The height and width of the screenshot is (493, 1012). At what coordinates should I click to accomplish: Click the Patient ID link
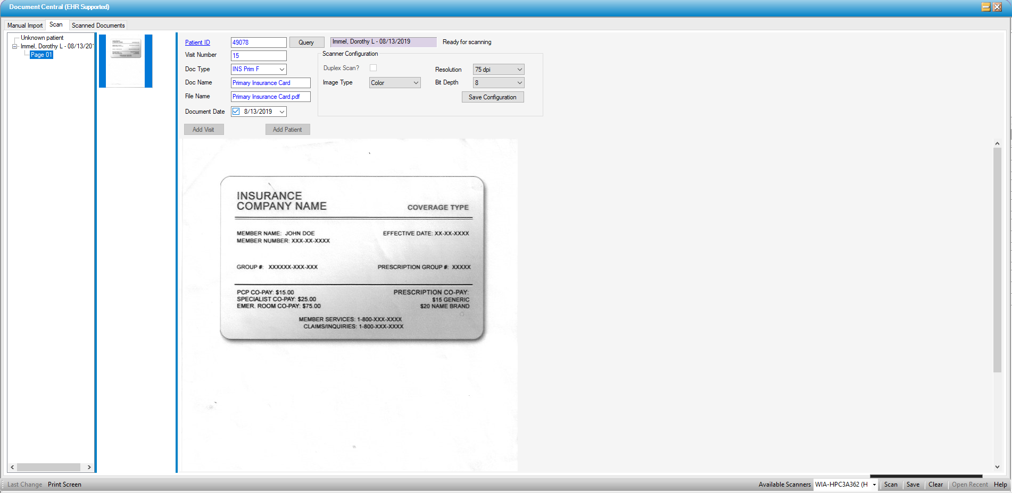click(x=197, y=42)
